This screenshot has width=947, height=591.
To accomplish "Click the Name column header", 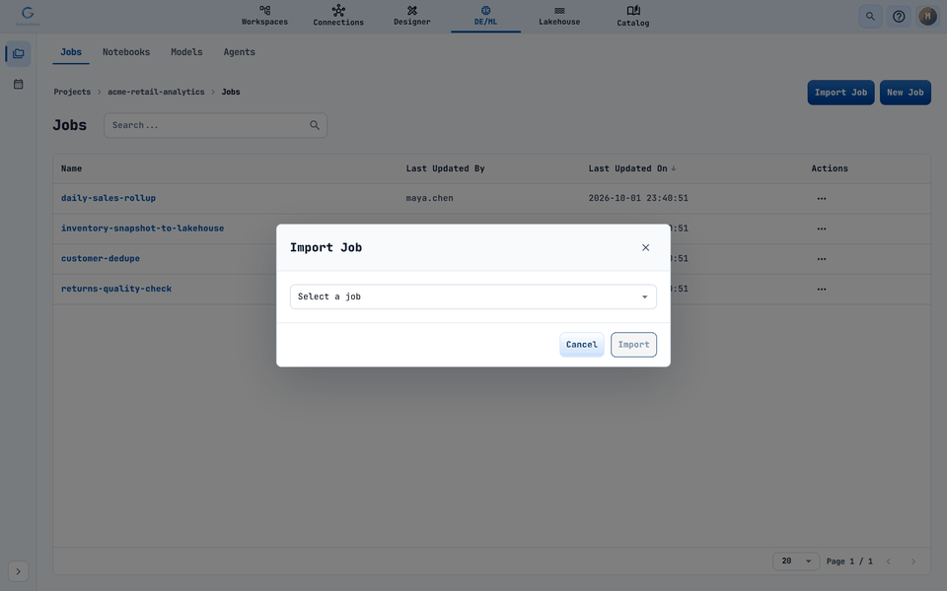I will [71, 168].
